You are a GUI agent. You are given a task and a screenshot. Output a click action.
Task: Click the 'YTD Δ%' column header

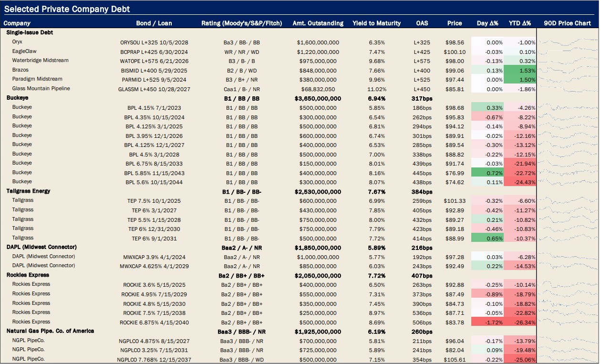[519, 23]
